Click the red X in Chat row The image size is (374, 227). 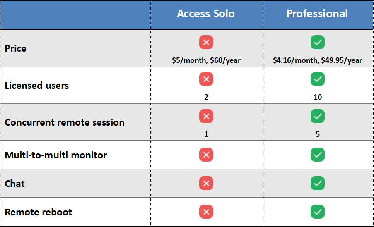coord(206,183)
